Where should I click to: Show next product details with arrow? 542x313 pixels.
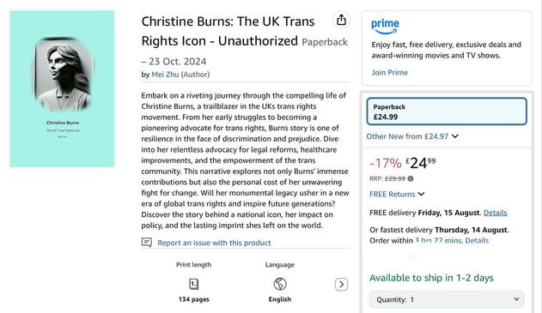click(x=341, y=285)
